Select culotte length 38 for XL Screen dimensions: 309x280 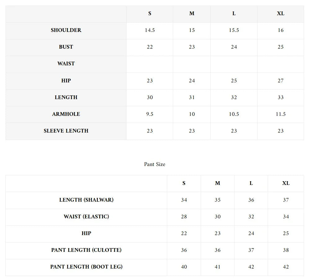coord(286,250)
